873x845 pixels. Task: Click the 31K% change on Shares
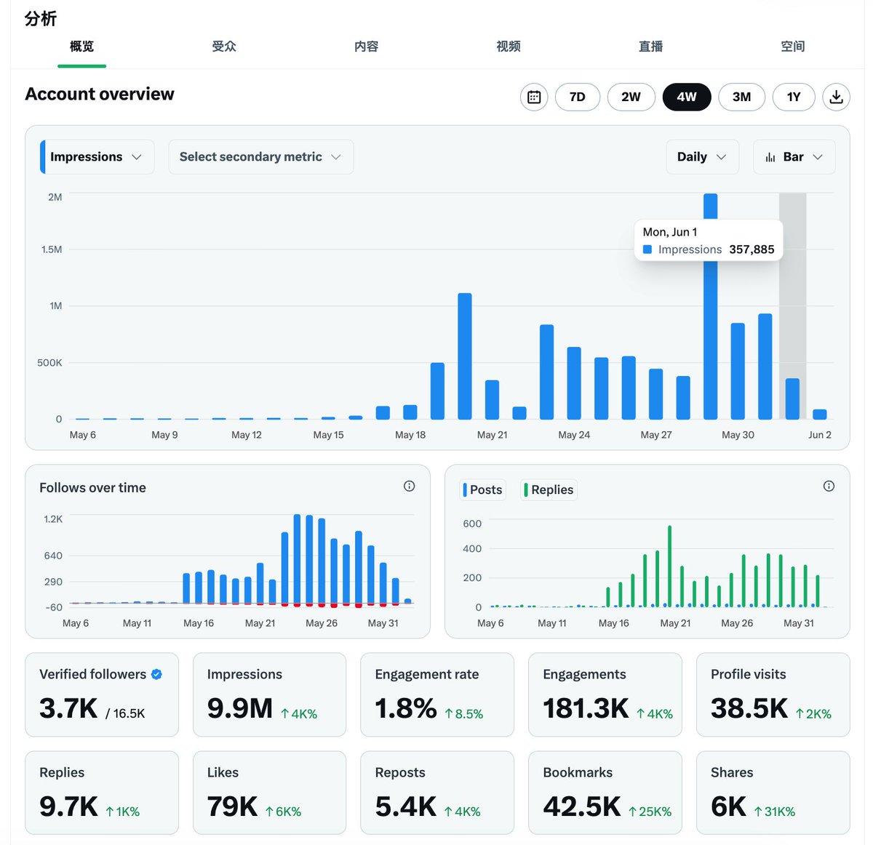pos(774,812)
